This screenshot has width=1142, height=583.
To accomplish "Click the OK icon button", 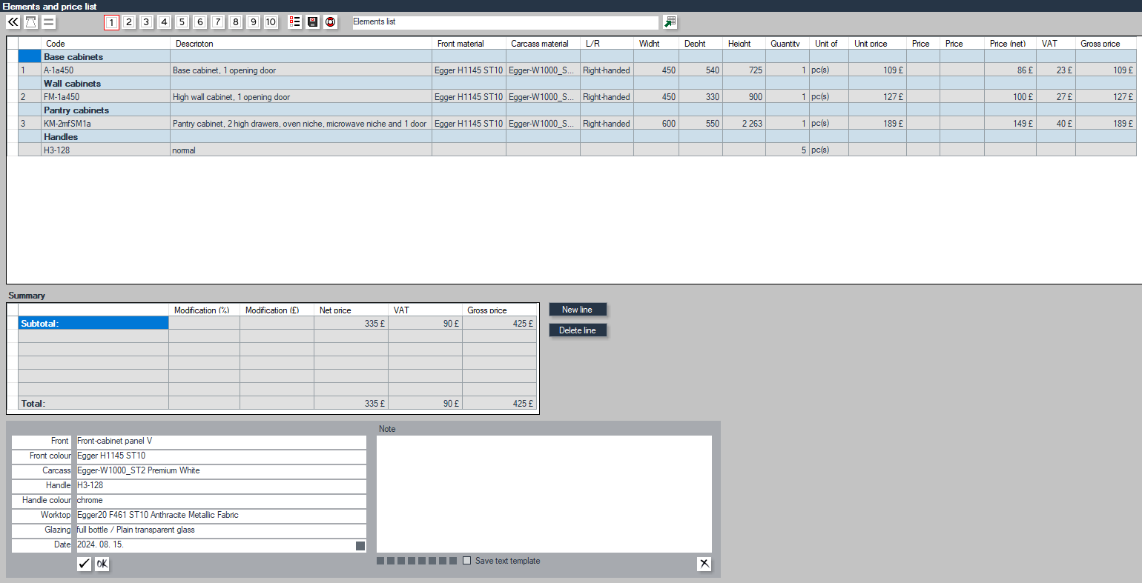I will click(x=102, y=564).
